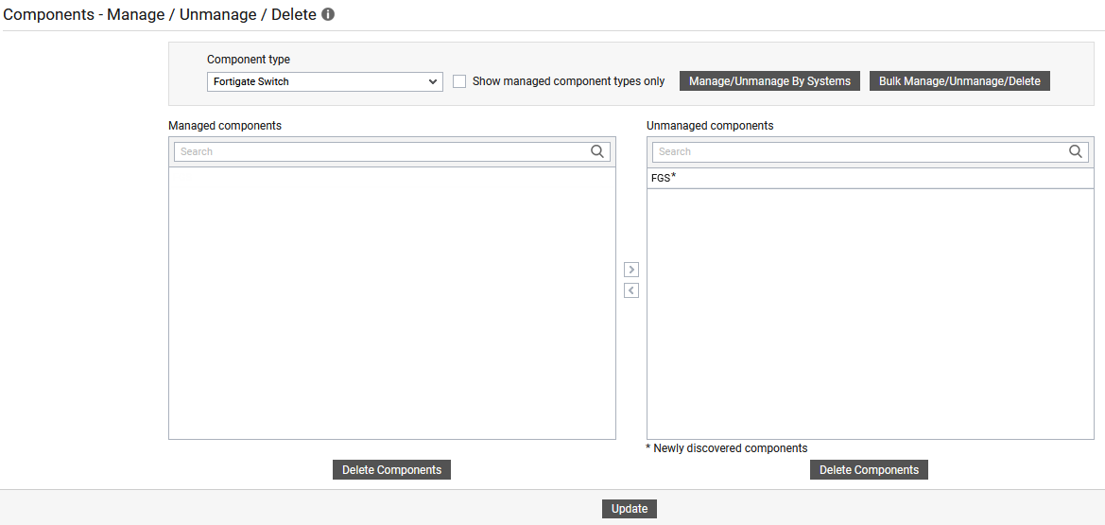The image size is (1105, 525).
Task: Focus the Managed components search field
Action: pos(392,151)
